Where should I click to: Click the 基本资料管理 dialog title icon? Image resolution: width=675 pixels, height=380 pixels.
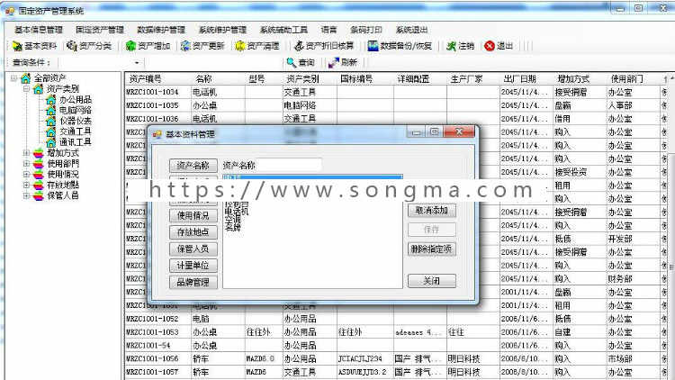(157, 134)
